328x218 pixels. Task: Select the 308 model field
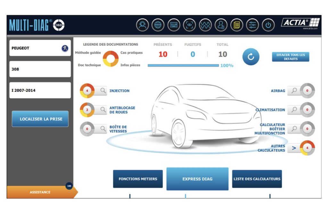coord(40,69)
